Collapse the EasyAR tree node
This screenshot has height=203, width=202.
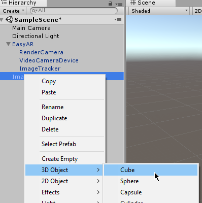8,44
